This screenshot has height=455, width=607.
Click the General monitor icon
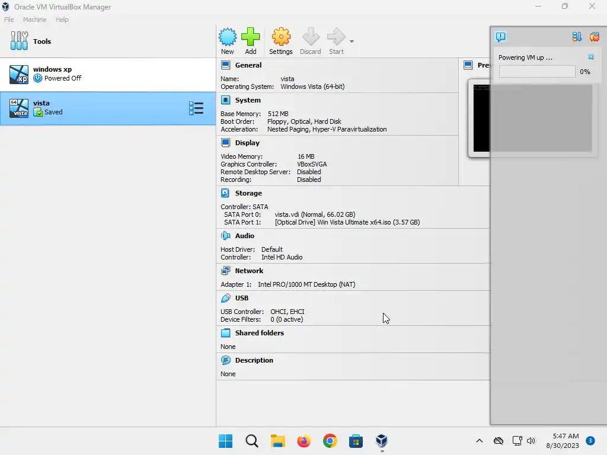point(226,65)
